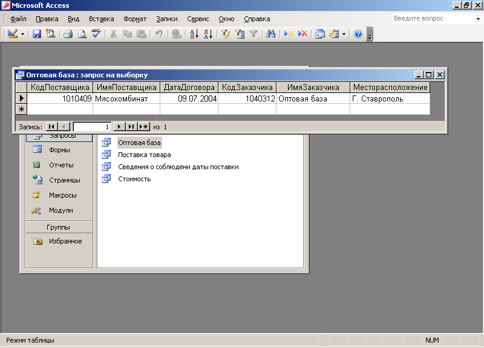Open the Записи menu
Viewport: 484px width, 348px height.
click(167, 19)
